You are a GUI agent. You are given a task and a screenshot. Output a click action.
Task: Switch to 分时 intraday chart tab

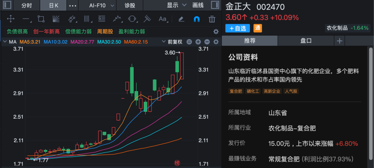point(26,5)
